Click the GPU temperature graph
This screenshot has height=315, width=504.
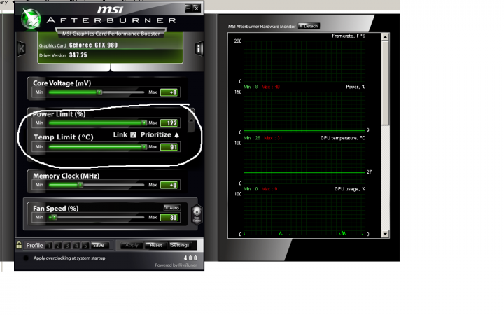(x=304, y=163)
